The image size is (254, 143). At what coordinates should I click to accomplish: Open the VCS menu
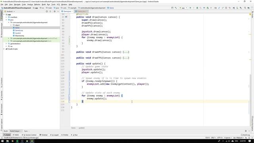tap(58, 4)
